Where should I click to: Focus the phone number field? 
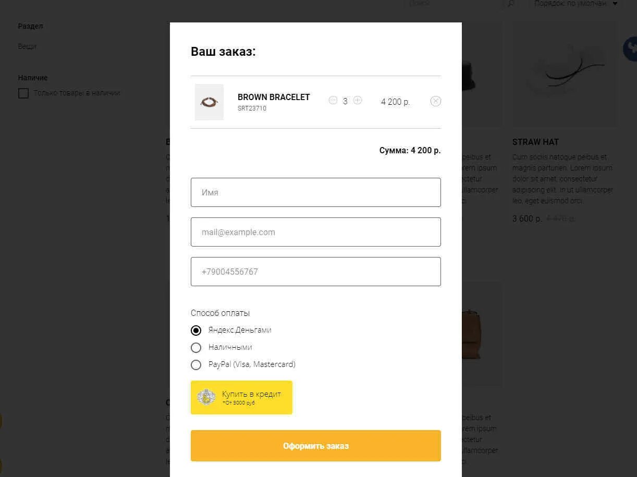point(316,272)
